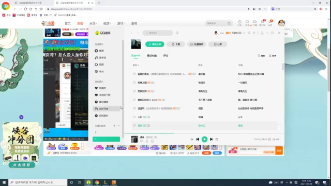
Task: Click the song list search icon
Action: (x=261, y=56)
